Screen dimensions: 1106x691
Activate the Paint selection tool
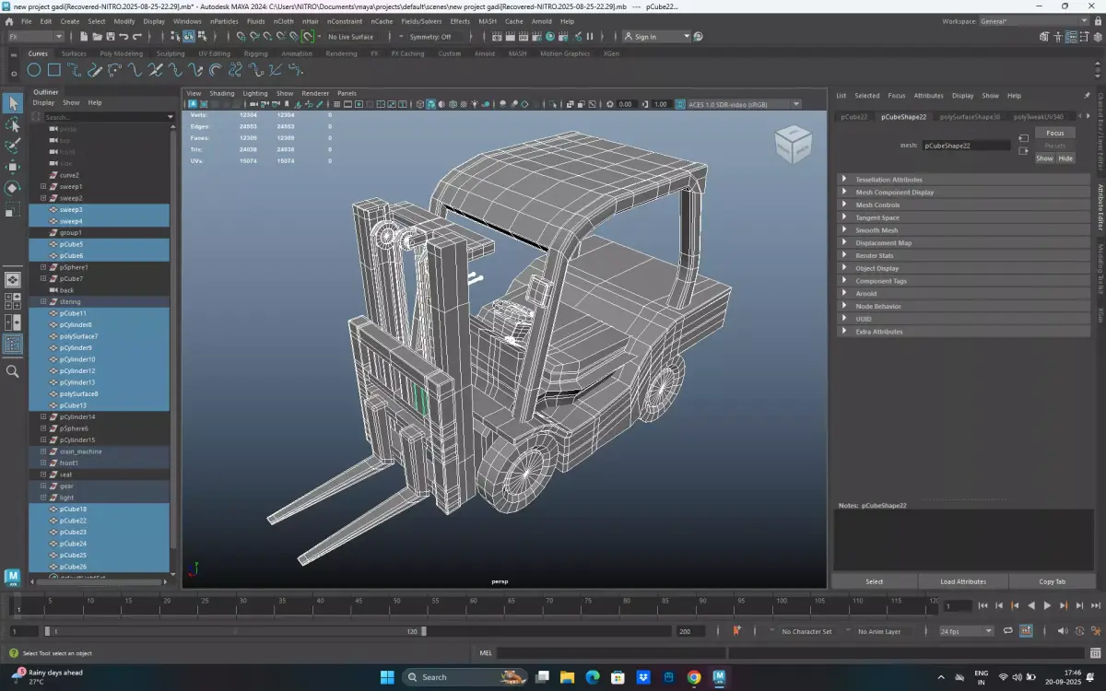click(x=13, y=146)
